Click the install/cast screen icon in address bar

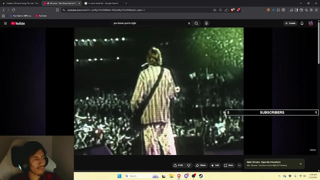point(215,10)
